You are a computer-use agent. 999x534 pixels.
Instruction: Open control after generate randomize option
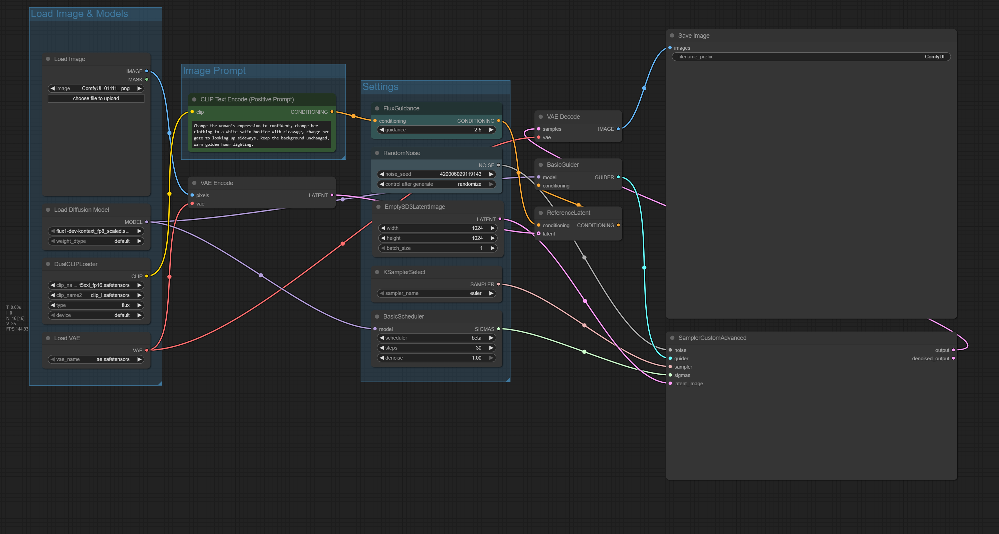coord(437,184)
